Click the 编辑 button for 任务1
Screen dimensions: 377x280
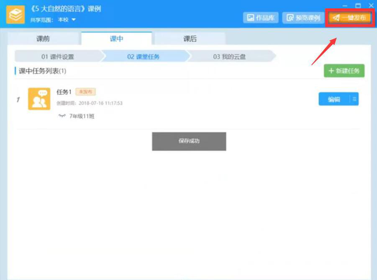point(334,99)
